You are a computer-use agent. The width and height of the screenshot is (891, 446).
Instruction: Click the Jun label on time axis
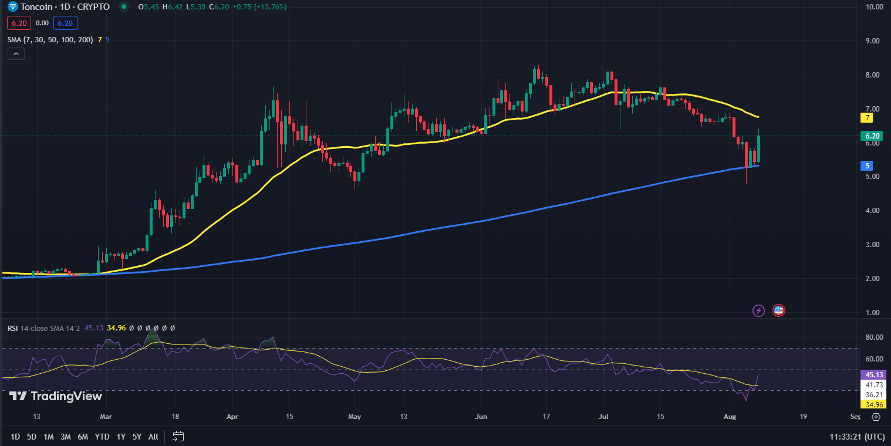481,417
